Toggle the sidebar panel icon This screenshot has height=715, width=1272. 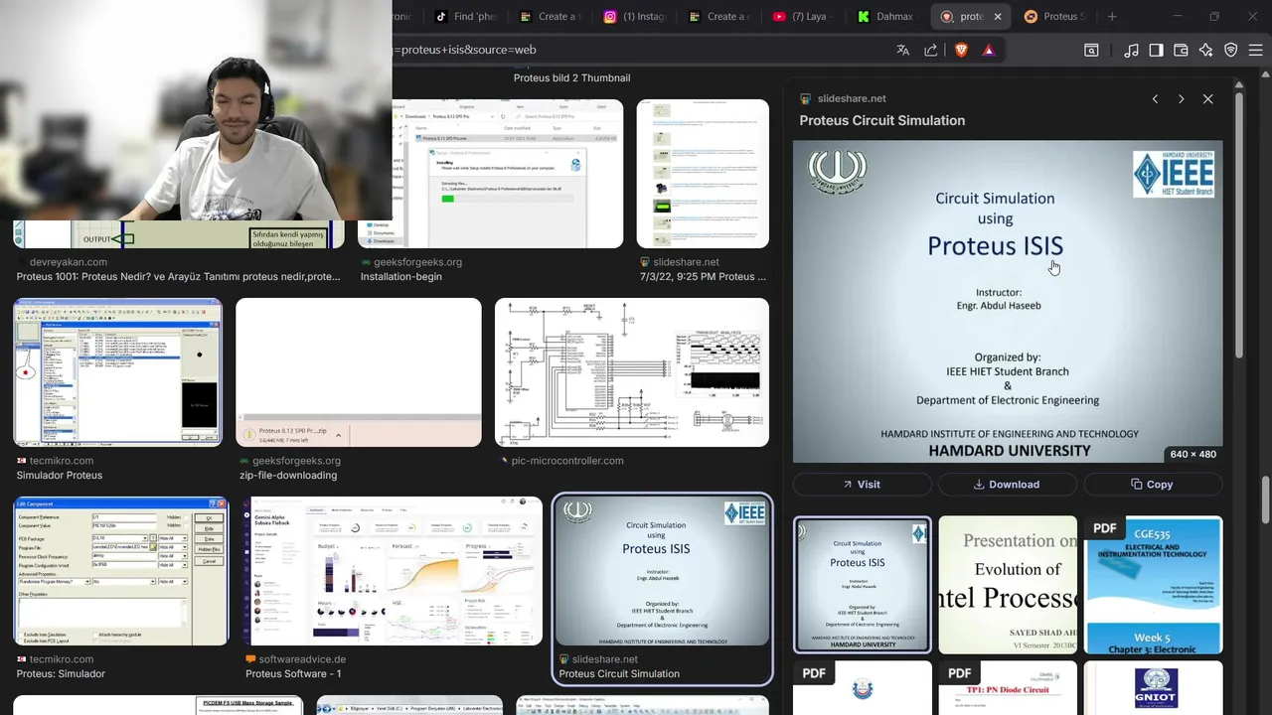click(1156, 50)
